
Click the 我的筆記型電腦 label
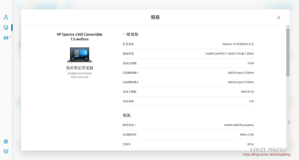(79, 68)
